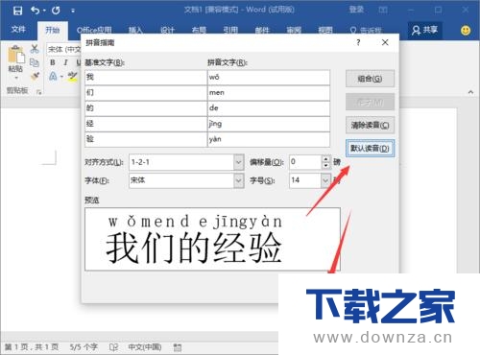Screen dimensions: 480x355
Task: Close the 拼音指南 dialog
Action: [385, 42]
